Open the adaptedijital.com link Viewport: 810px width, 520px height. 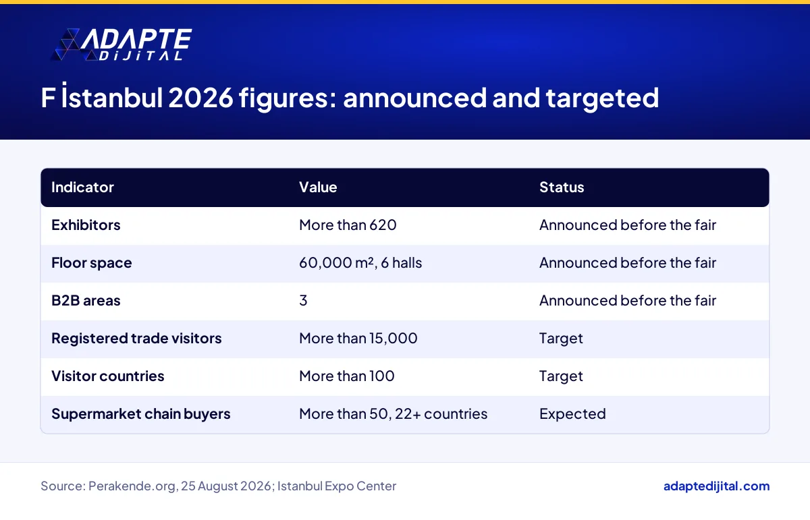pyautogui.click(x=717, y=486)
